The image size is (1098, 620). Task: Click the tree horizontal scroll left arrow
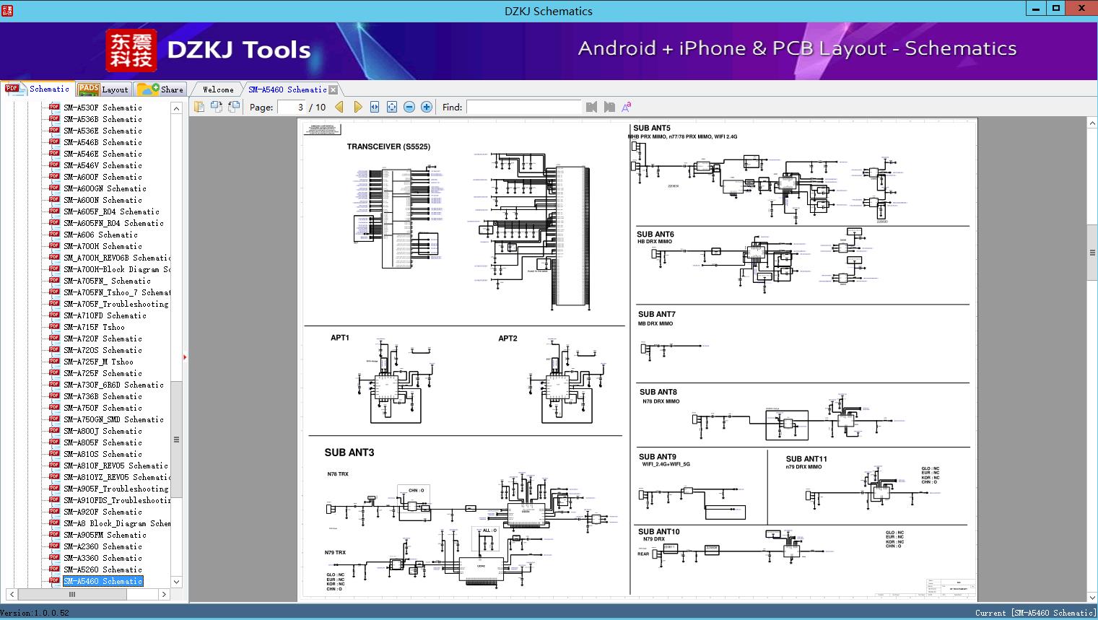click(10, 595)
